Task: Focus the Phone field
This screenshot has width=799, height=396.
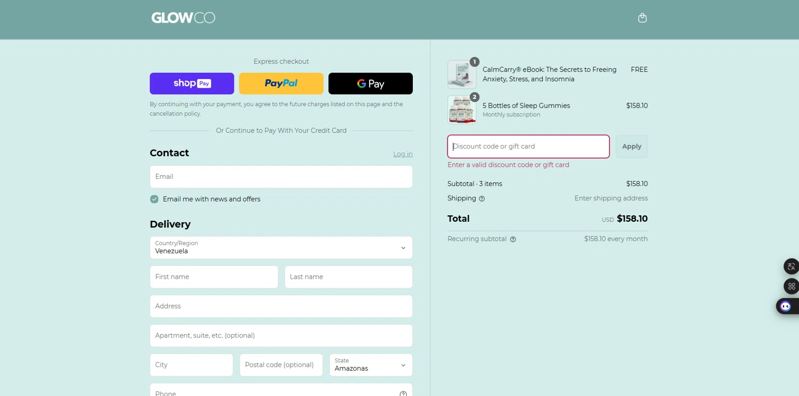Action: [x=281, y=390]
